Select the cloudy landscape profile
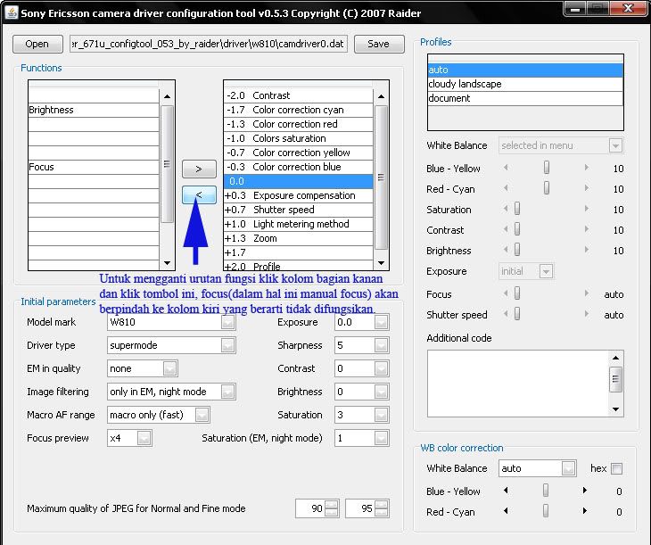The height and width of the screenshot is (545, 651). click(x=525, y=84)
